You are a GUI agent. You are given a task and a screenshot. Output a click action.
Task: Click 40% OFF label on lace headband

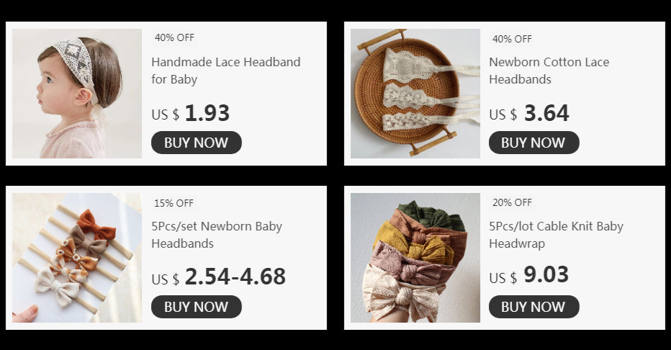click(174, 37)
